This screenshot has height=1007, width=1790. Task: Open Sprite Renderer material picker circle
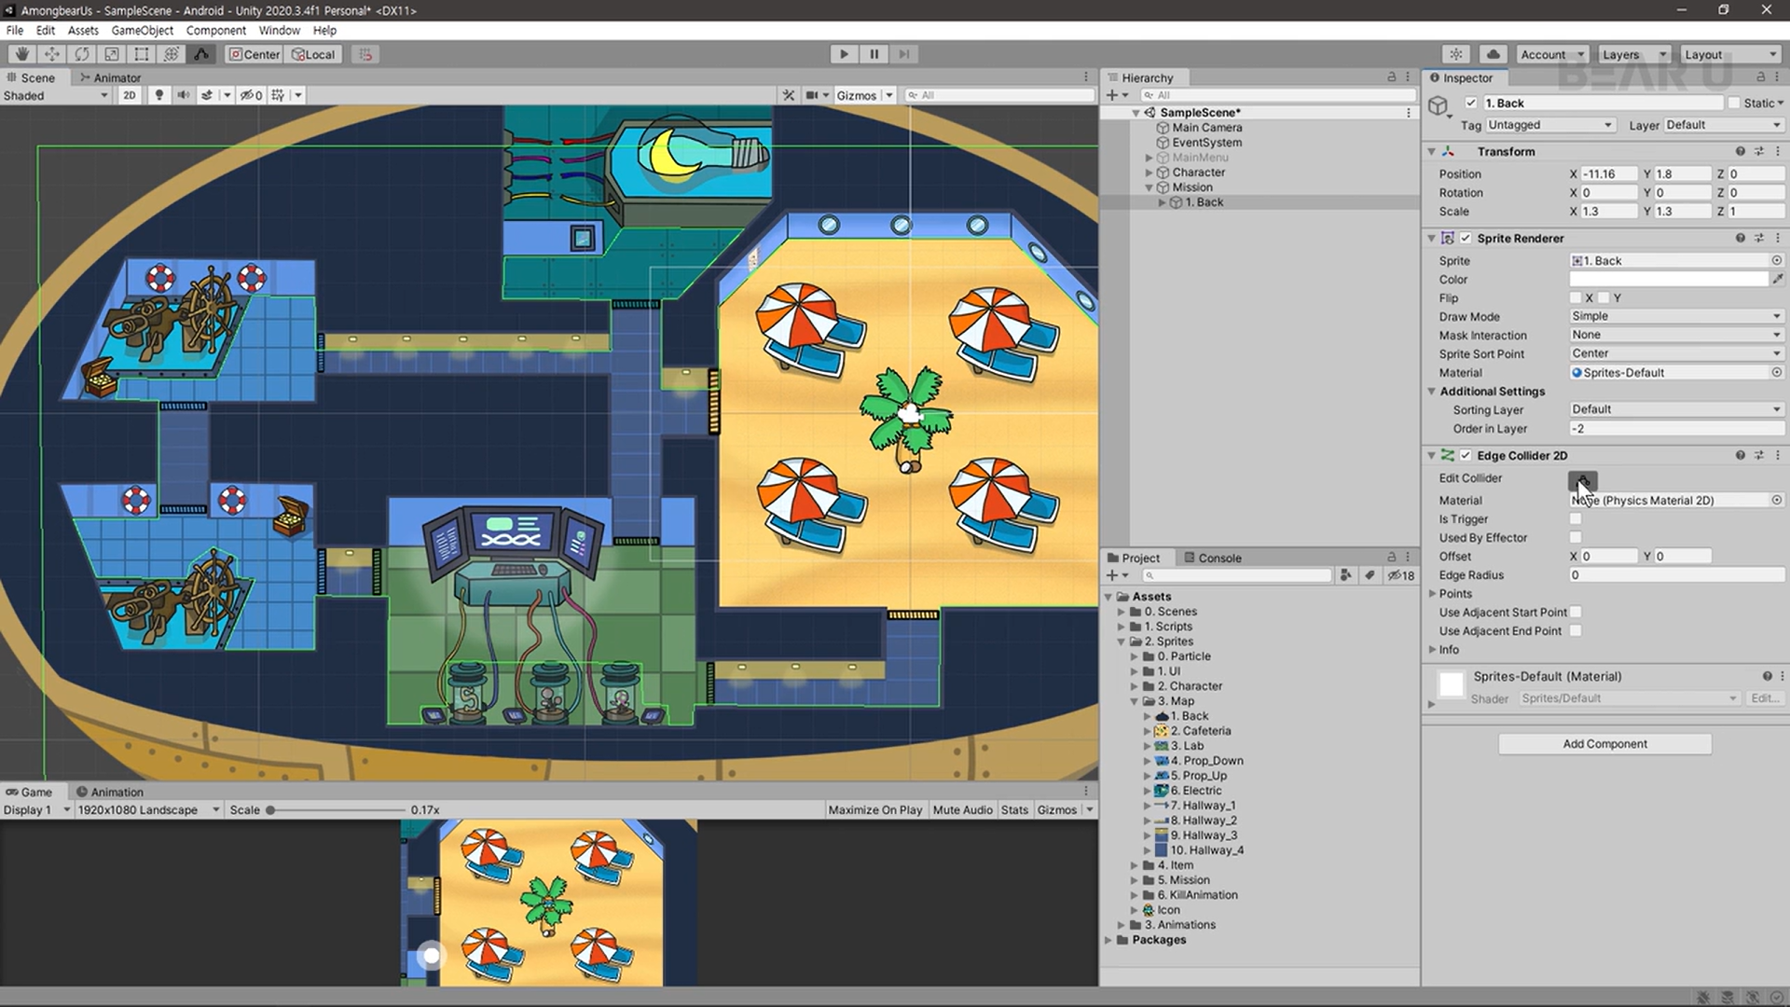tap(1777, 372)
